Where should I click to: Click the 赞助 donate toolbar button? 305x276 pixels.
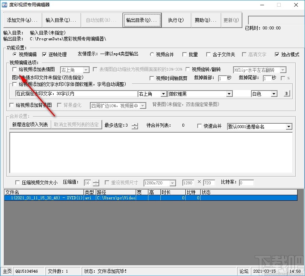205,20
